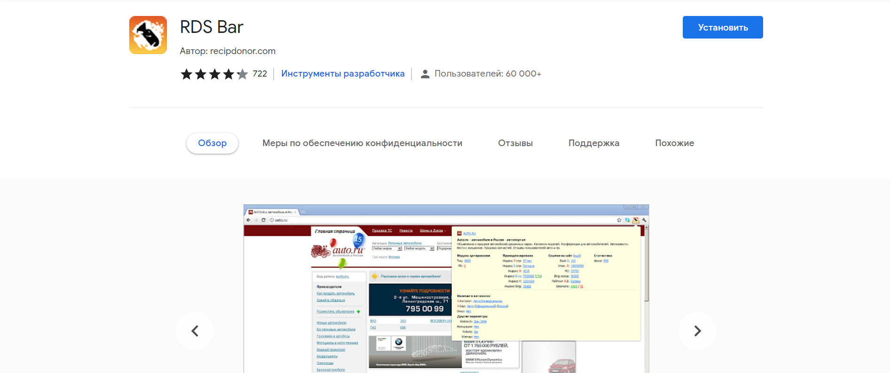Screen dimensions: 890x373
Task: Switch to the Похожие tab
Action: [x=674, y=143]
